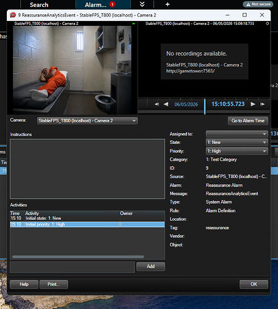Screen dimensions: 278x309
Task: Click the Add activity button
Action: (151, 266)
